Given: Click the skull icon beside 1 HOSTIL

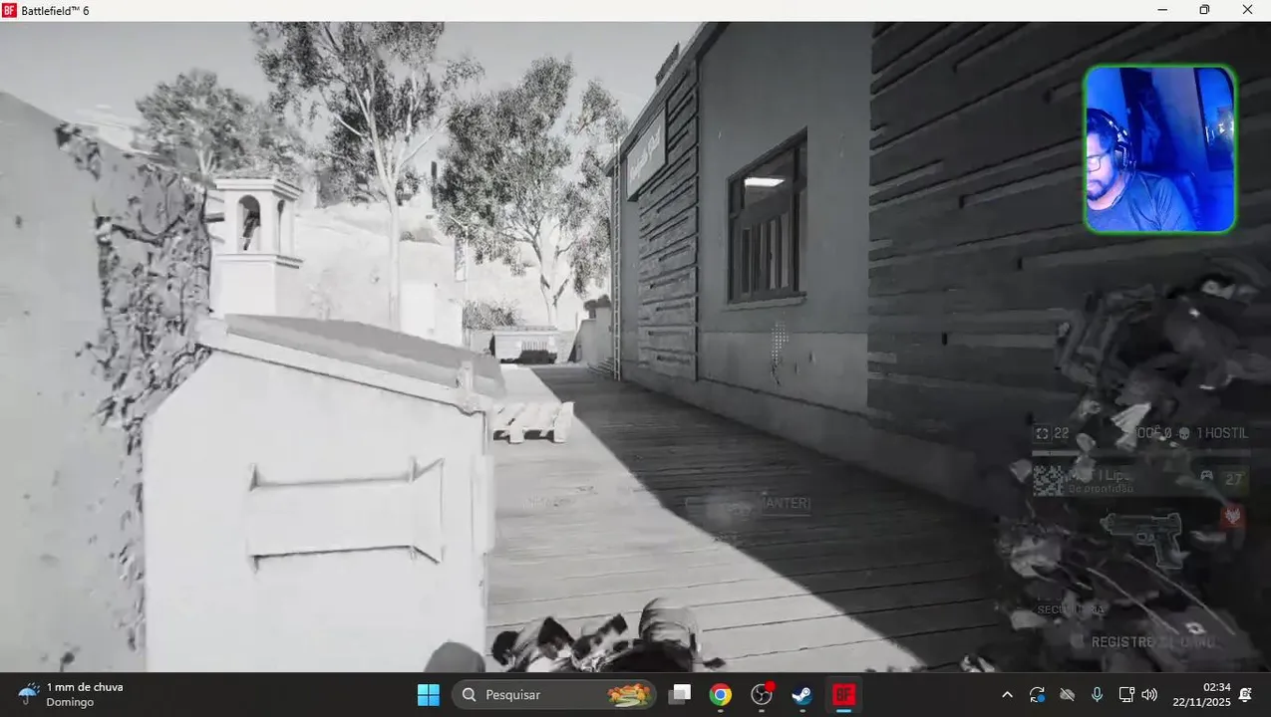Looking at the screenshot, I should click(1184, 433).
